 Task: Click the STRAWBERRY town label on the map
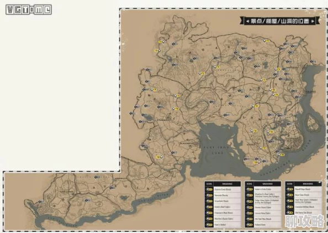[164, 120]
